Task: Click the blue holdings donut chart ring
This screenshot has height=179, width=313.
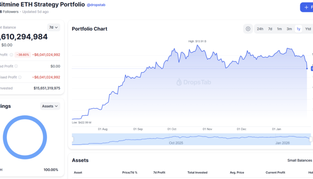Action: click(x=5, y=138)
